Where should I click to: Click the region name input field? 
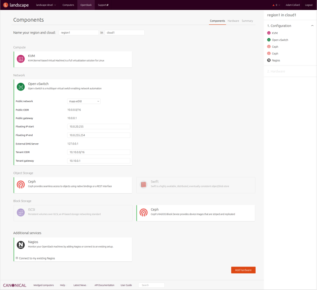79,33
